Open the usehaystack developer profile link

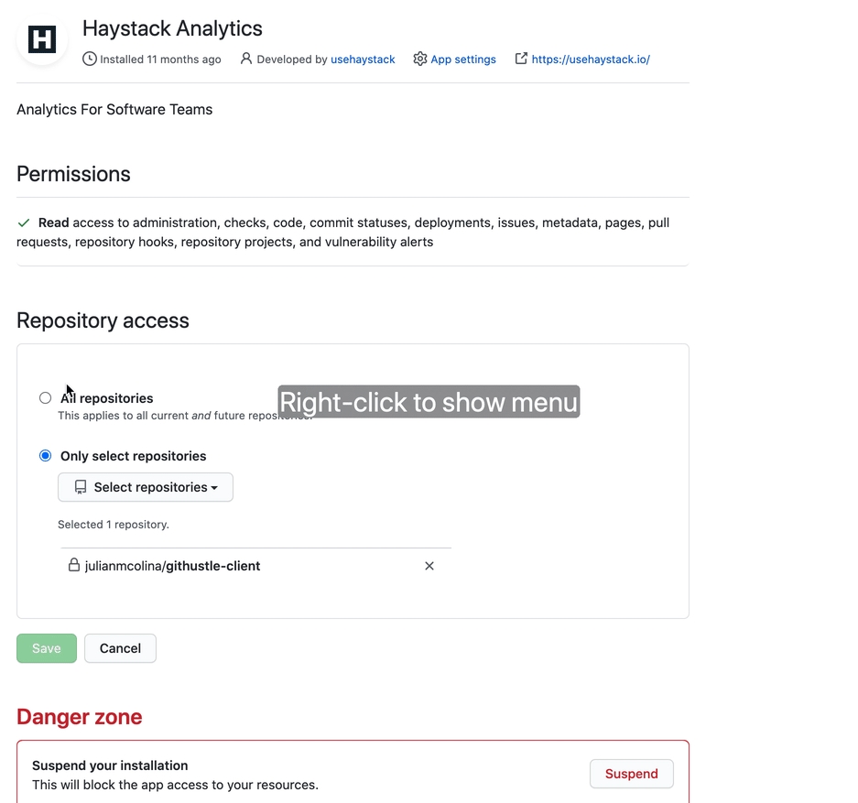tap(363, 59)
